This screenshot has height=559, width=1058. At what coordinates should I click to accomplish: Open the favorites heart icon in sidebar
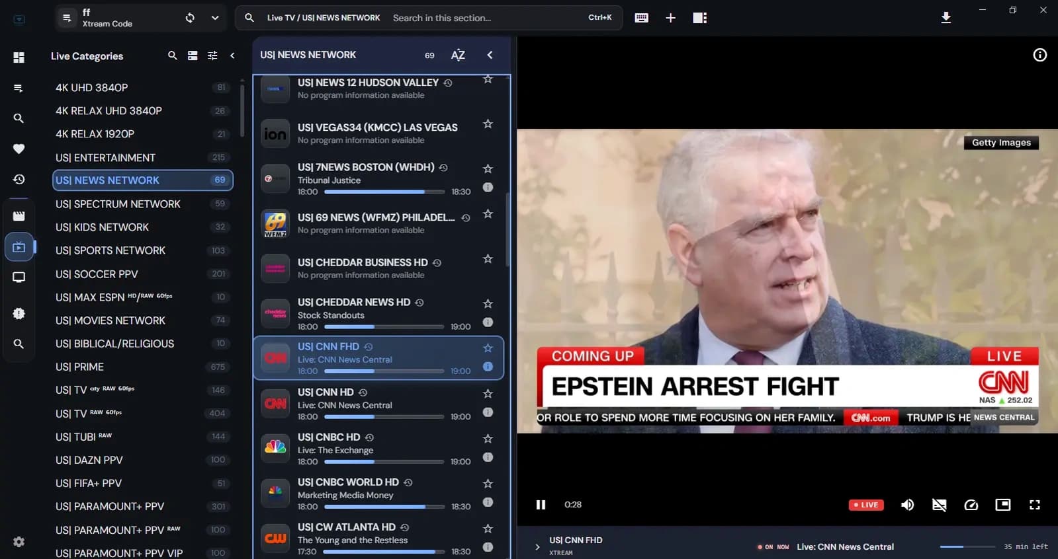click(x=19, y=149)
